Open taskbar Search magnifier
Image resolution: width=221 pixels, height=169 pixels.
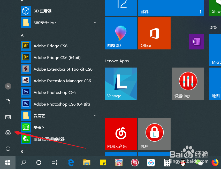[x=23, y=163]
